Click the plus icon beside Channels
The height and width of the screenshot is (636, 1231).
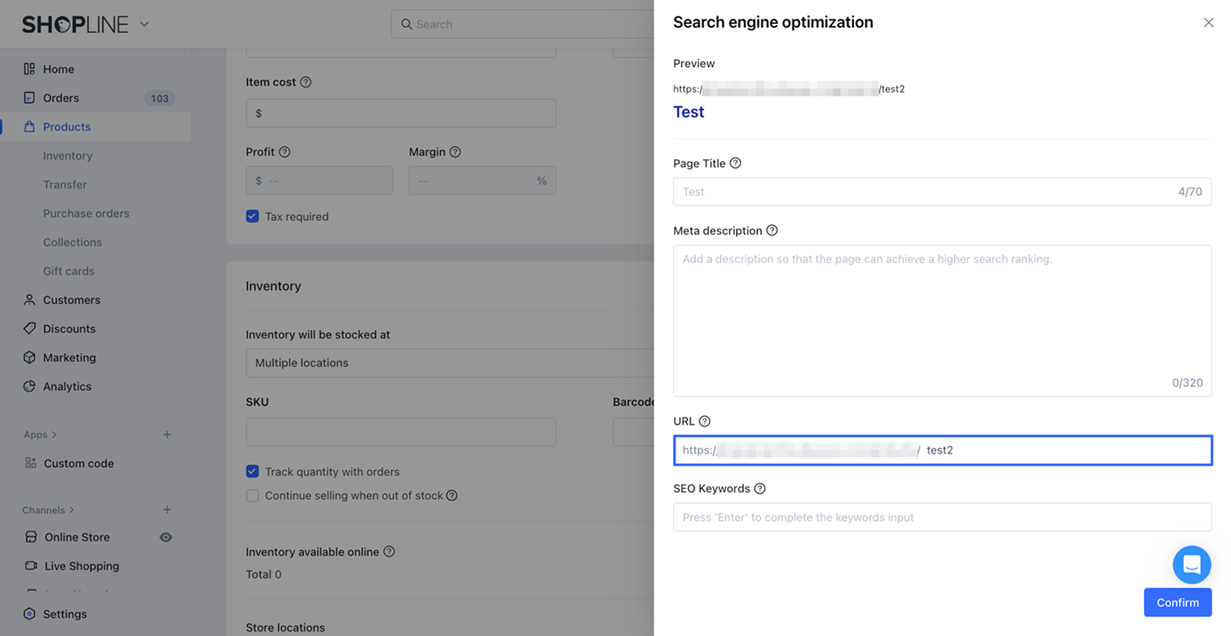[167, 510]
